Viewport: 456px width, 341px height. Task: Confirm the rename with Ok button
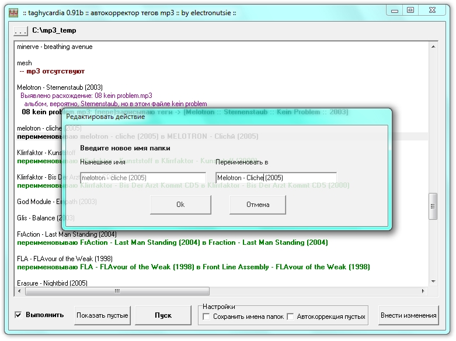coord(180,205)
